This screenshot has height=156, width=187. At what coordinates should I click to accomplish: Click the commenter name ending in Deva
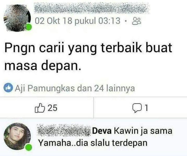pos(75,131)
